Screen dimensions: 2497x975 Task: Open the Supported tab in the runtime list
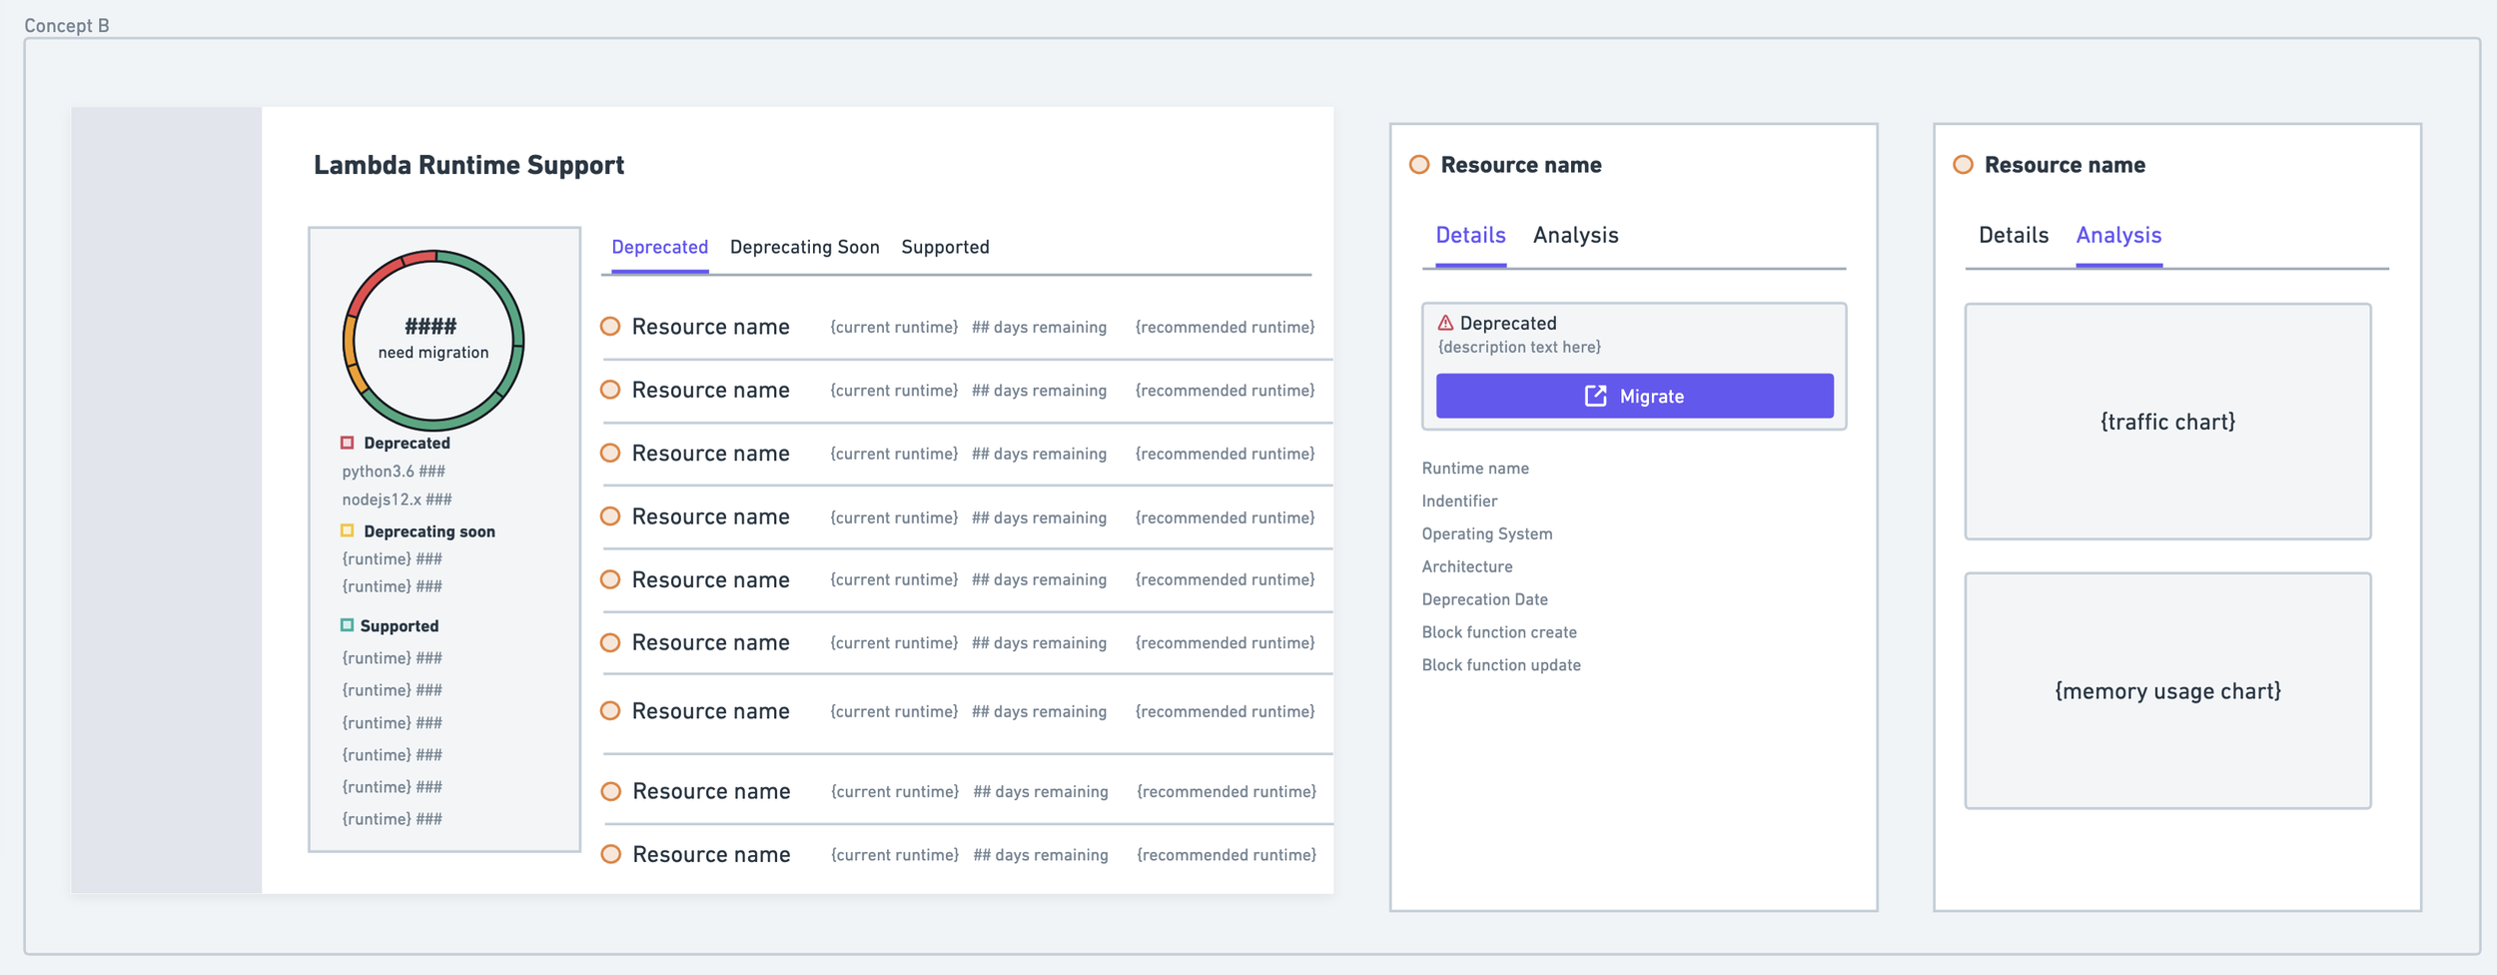point(945,247)
